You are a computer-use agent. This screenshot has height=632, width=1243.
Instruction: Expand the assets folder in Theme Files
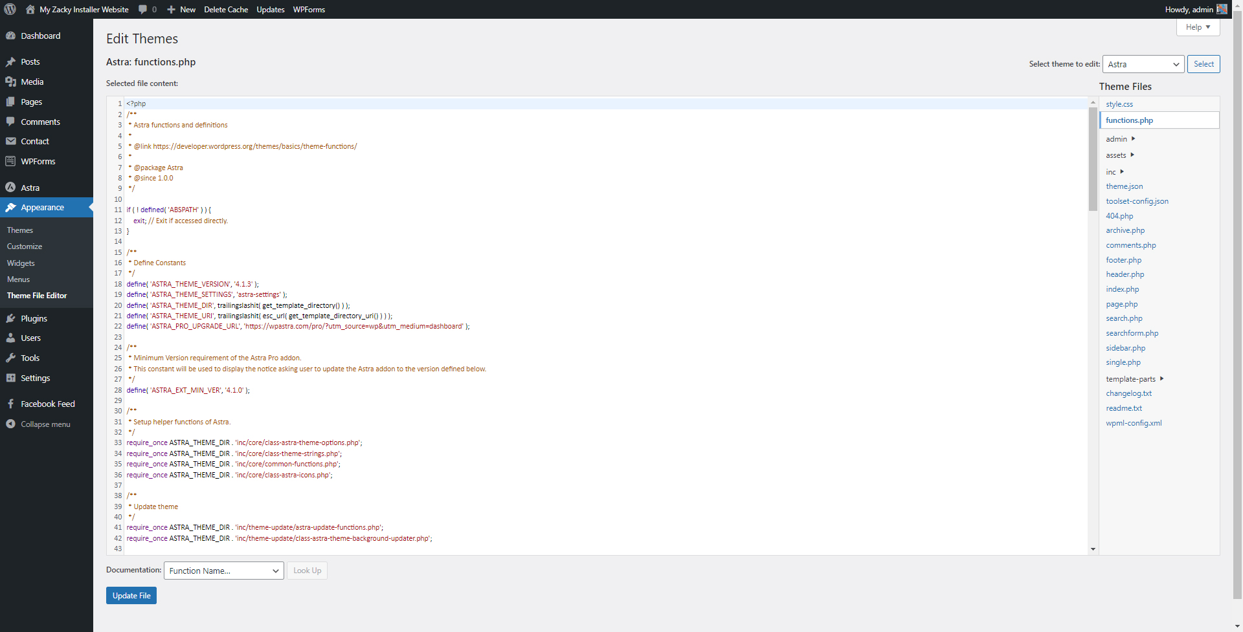coord(1120,155)
